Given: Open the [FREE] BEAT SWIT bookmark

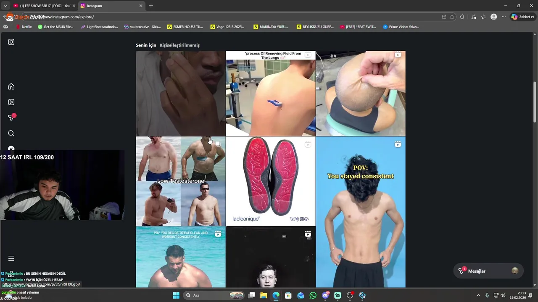Looking at the screenshot, I should click(x=358, y=27).
